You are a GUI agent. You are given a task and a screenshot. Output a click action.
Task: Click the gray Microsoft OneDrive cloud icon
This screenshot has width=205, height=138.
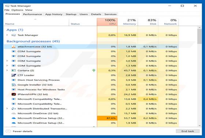tap(14, 113)
